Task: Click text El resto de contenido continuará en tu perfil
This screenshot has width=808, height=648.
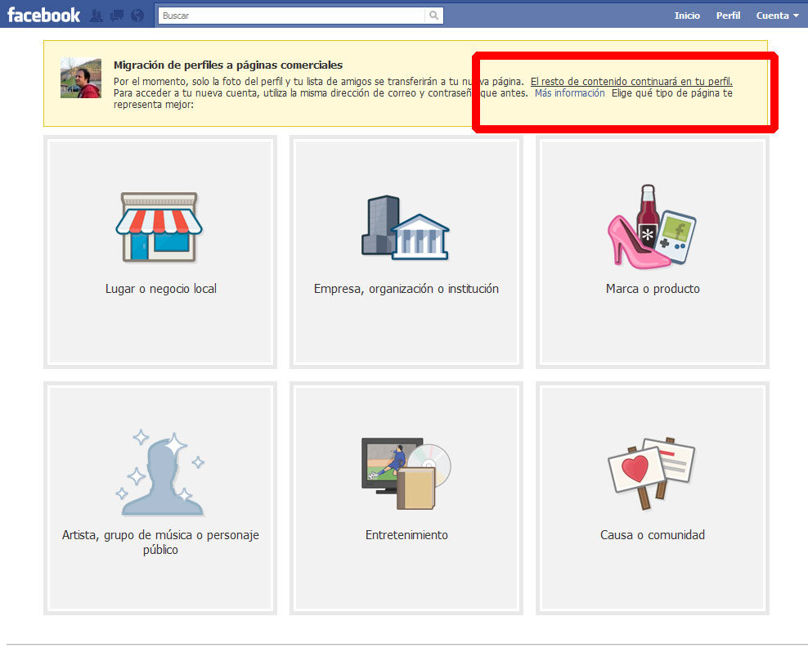Action: click(631, 82)
